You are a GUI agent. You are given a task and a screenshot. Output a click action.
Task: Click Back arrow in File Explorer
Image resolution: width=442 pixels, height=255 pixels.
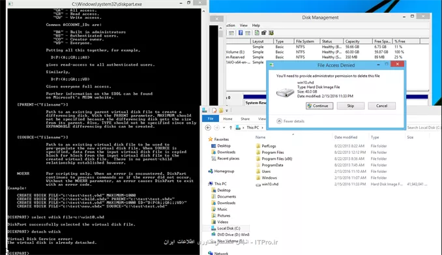point(208,128)
